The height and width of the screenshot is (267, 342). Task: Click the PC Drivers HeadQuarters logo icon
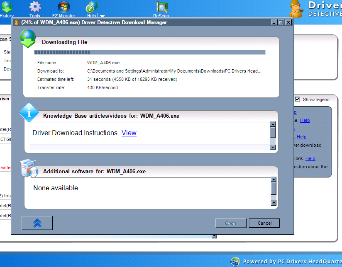coord(235,261)
